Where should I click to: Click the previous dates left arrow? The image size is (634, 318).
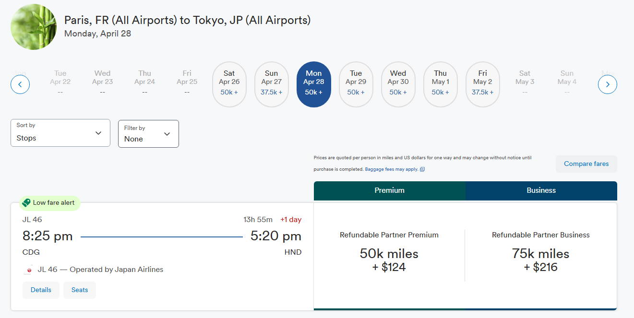20,85
